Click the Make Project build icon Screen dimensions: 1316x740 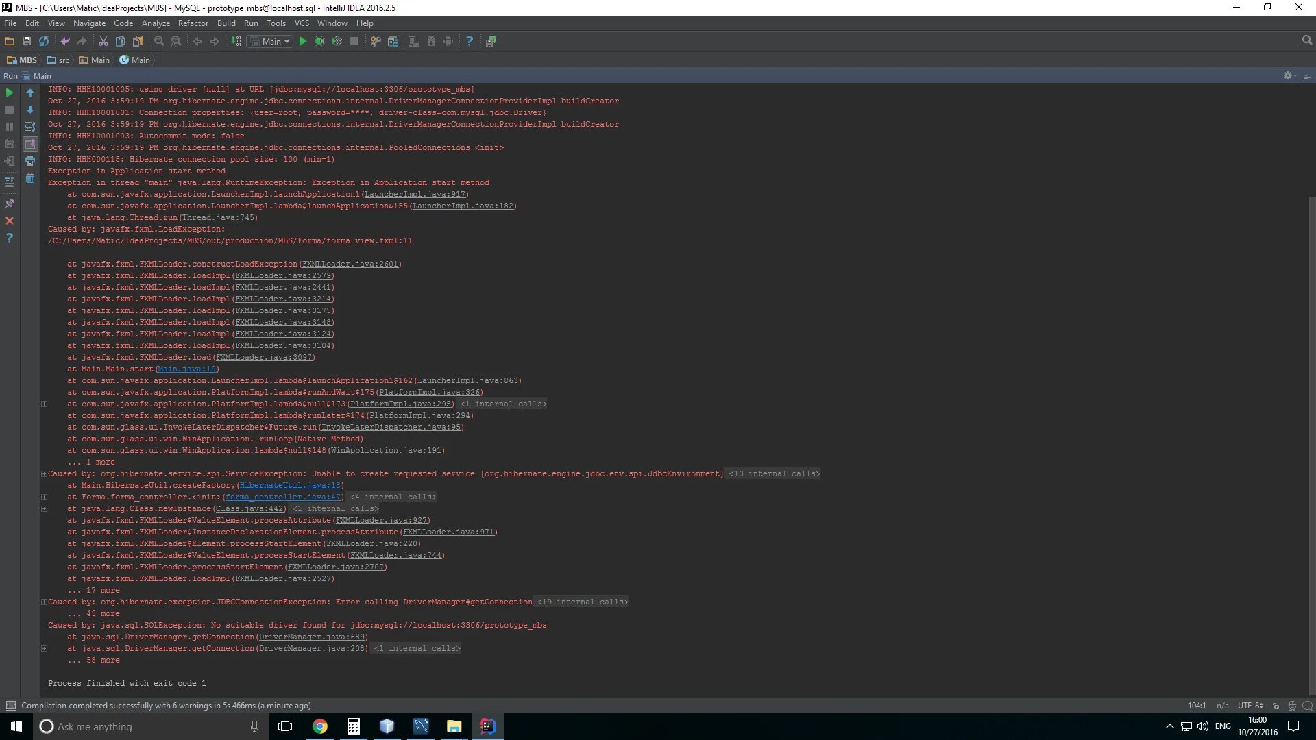236,42
